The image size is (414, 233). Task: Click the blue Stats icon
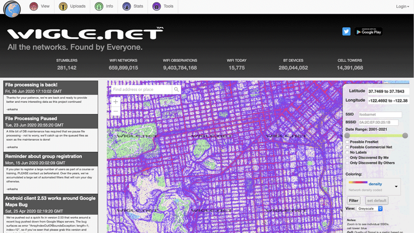pos(126,6)
